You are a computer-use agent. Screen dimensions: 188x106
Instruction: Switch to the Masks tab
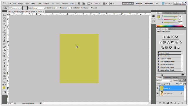coord(171,29)
